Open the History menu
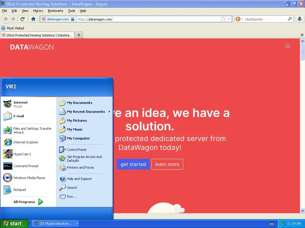 click(x=38, y=11)
